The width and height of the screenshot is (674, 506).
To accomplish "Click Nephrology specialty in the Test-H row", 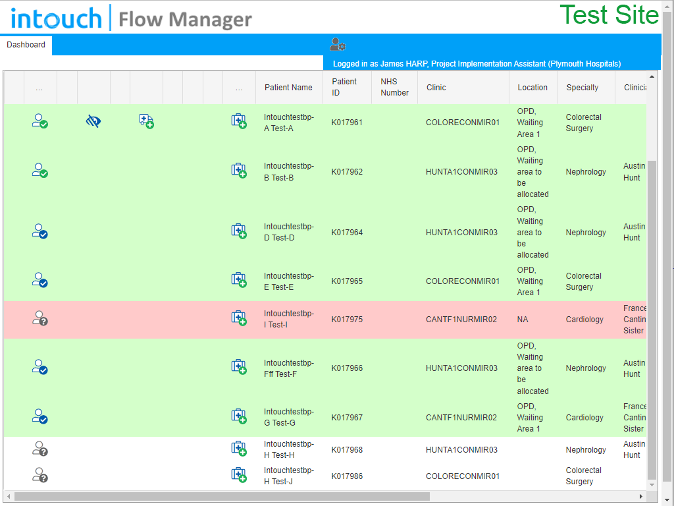I will (x=586, y=449).
